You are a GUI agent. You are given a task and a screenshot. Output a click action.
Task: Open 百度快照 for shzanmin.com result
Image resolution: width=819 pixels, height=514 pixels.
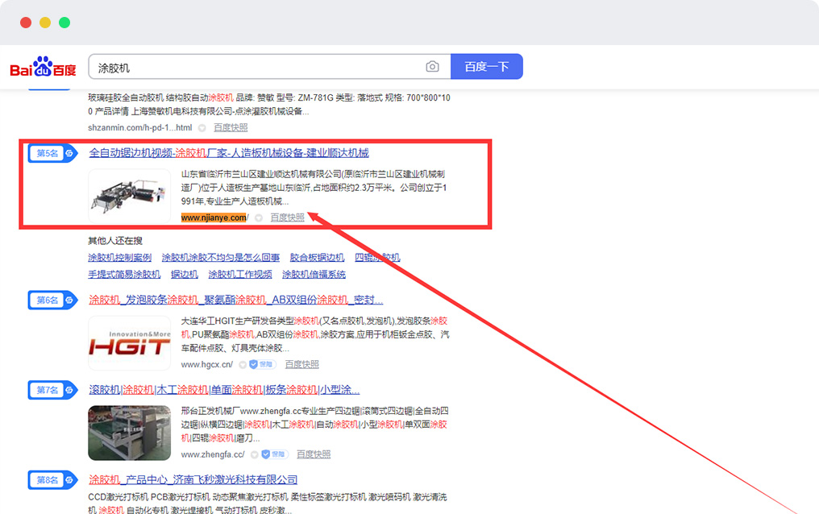tap(231, 128)
